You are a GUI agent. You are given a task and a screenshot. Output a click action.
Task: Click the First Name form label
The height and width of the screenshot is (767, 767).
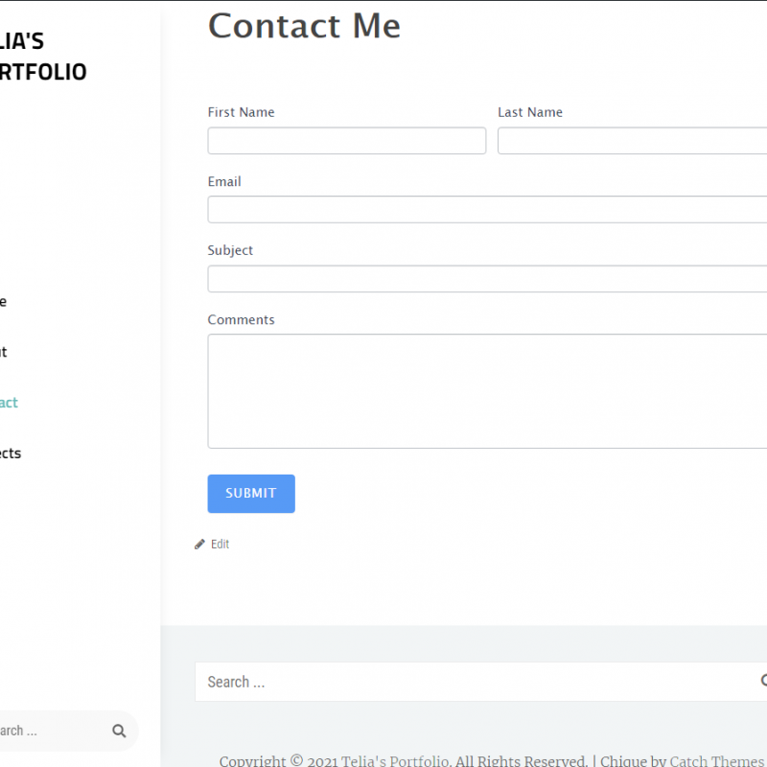click(241, 112)
